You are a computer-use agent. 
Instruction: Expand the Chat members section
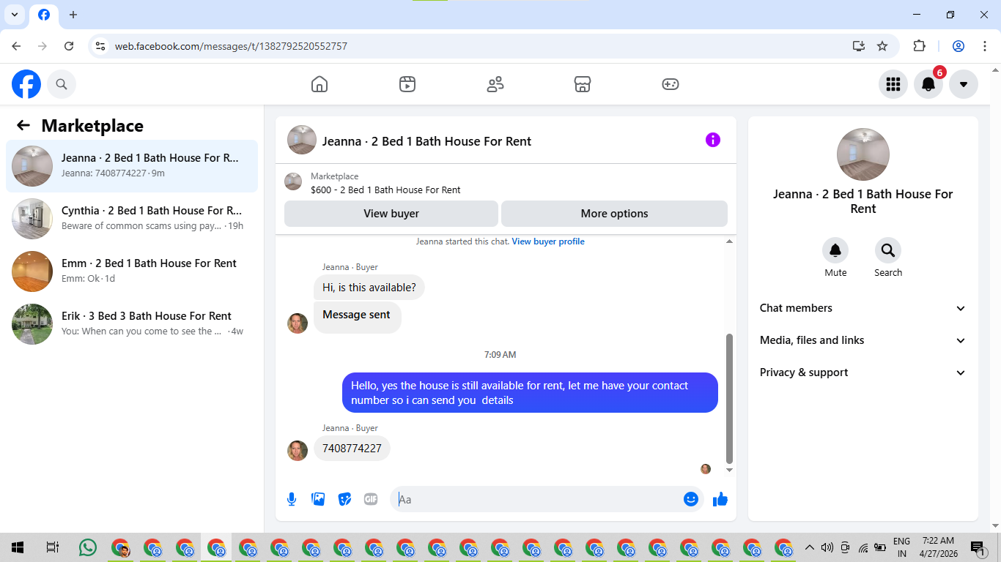(863, 308)
